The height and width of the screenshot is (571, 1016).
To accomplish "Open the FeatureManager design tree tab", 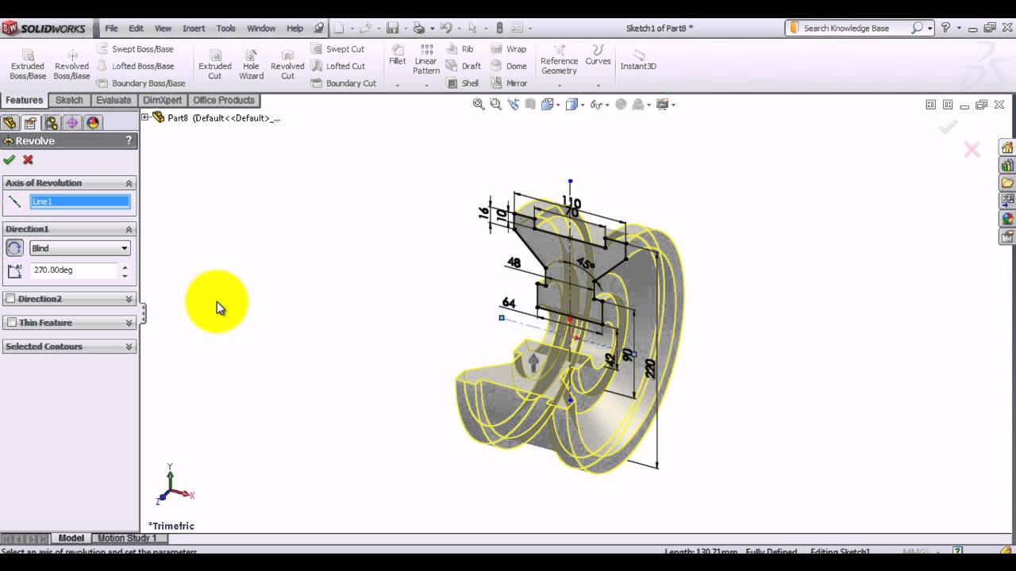I will [10, 123].
